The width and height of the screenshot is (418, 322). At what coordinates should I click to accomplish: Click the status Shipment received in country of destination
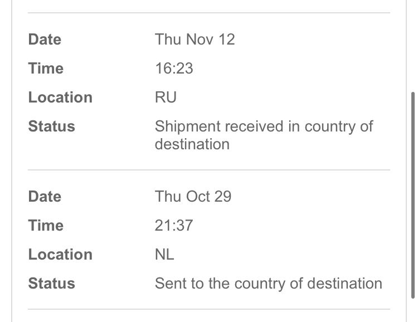tap(264, 135)
